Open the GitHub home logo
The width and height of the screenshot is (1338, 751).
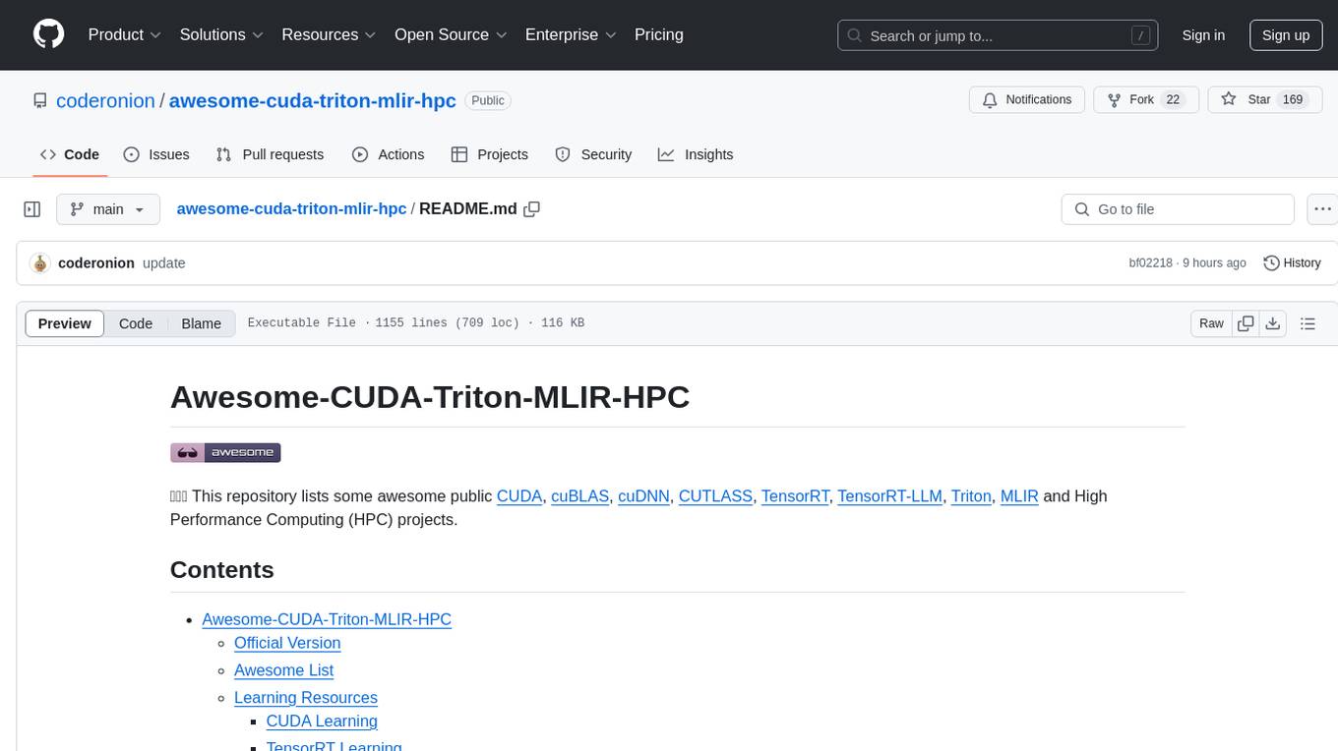coord(48,34)
